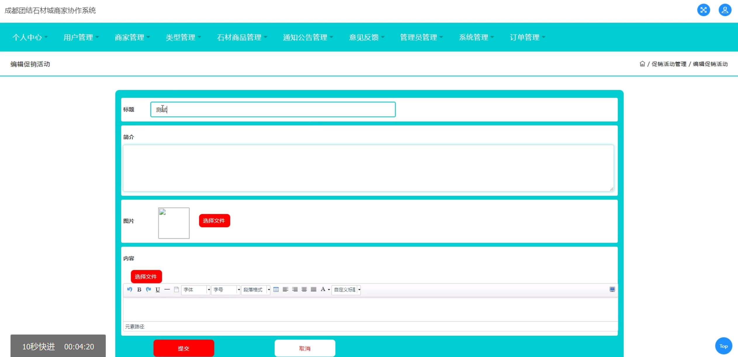Open the font color arrow beside A
This screenshot has width=738, height=357.
tap(329, 290)
